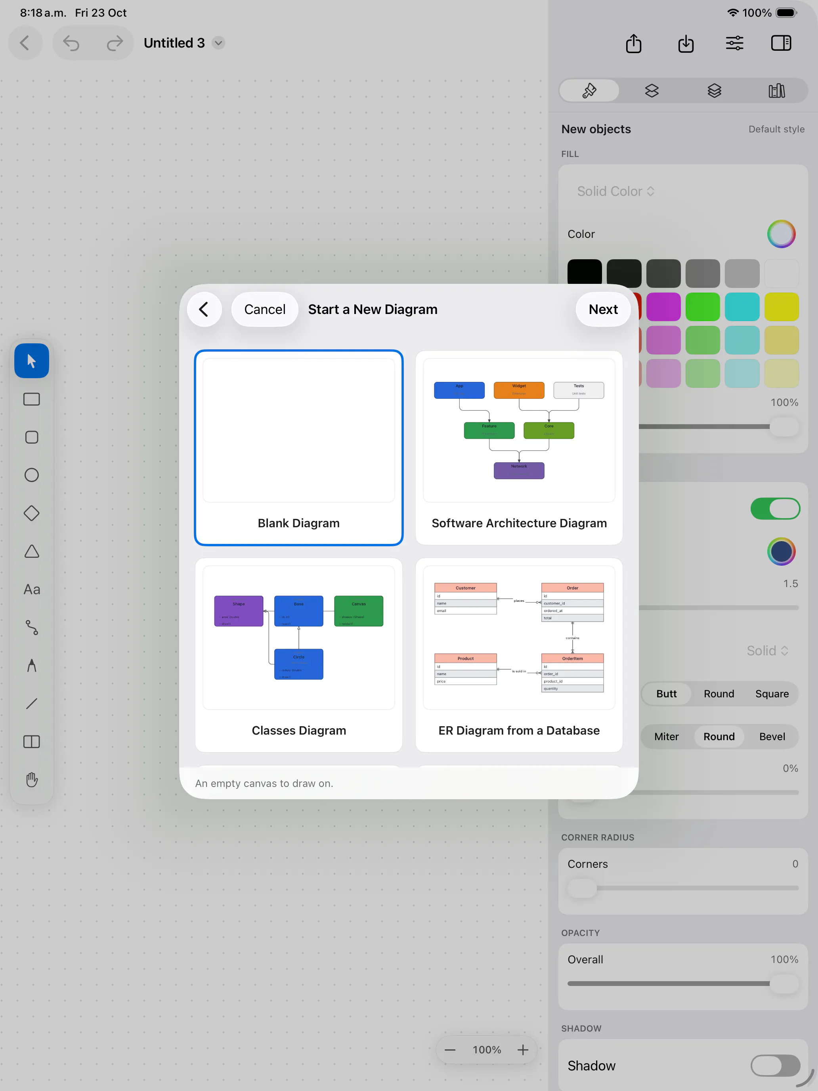The height and width of the screenshot is (1091, 818).
Task: Tap Next in the diagram dialog
Action: coord(603,309)
